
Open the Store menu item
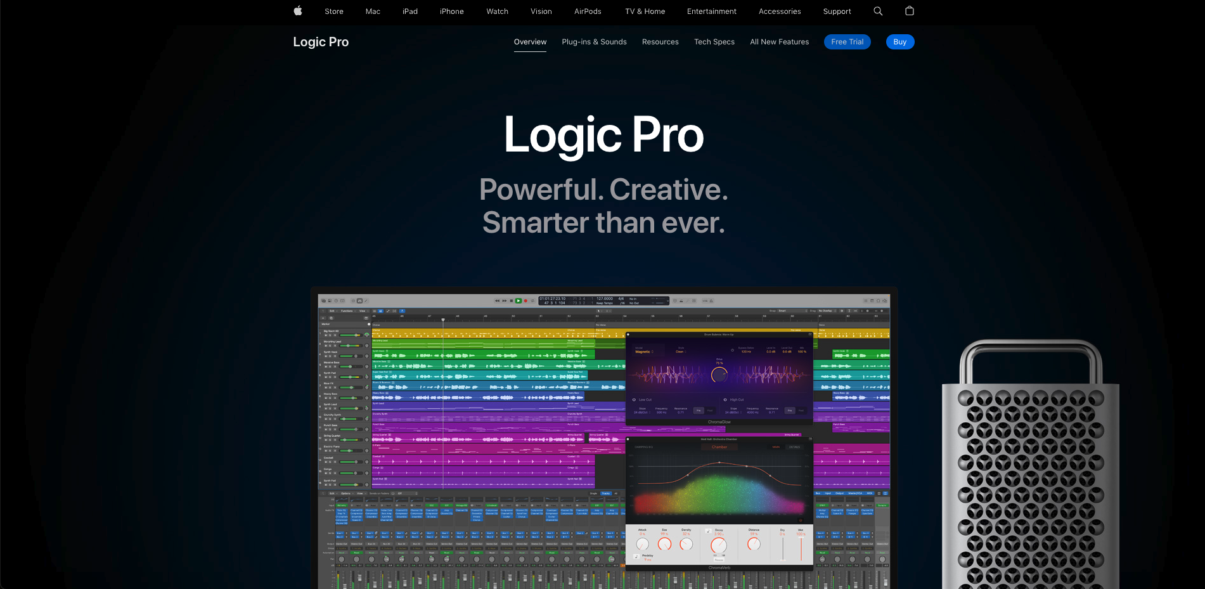[x=334, y=11]
